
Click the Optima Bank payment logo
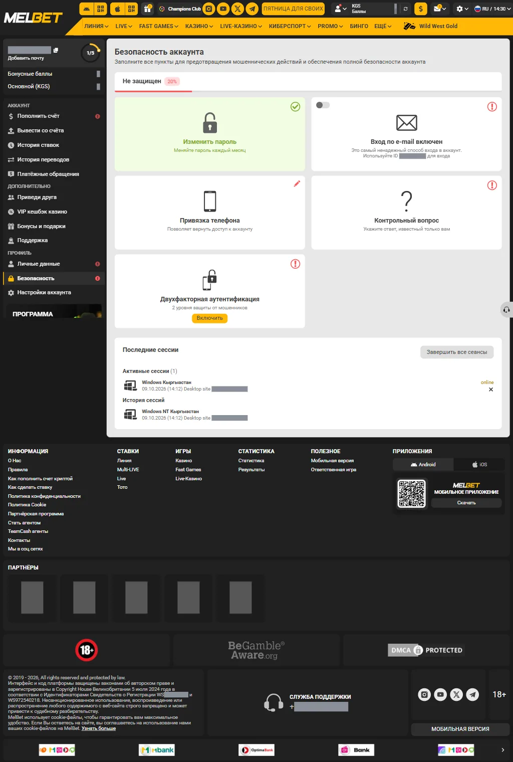(256, 750)
